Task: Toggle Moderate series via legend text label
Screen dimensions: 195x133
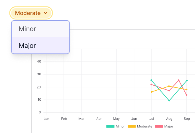Action: [x=145, y=127]
